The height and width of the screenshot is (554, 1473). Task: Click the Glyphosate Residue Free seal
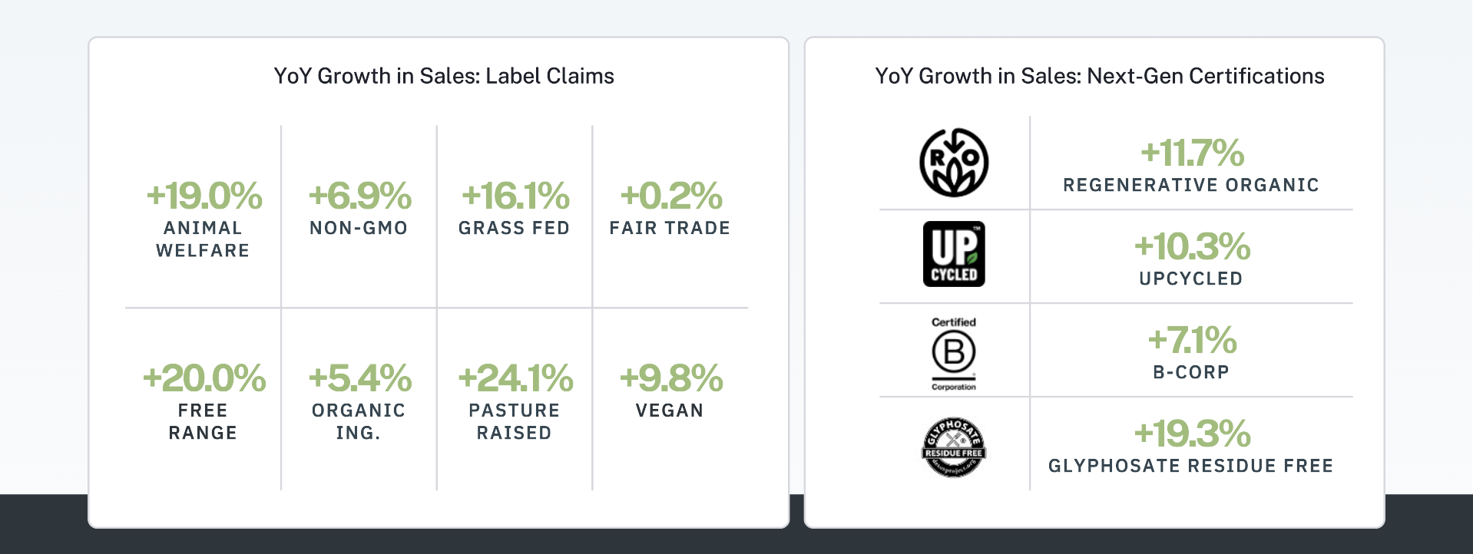(954, 447)
